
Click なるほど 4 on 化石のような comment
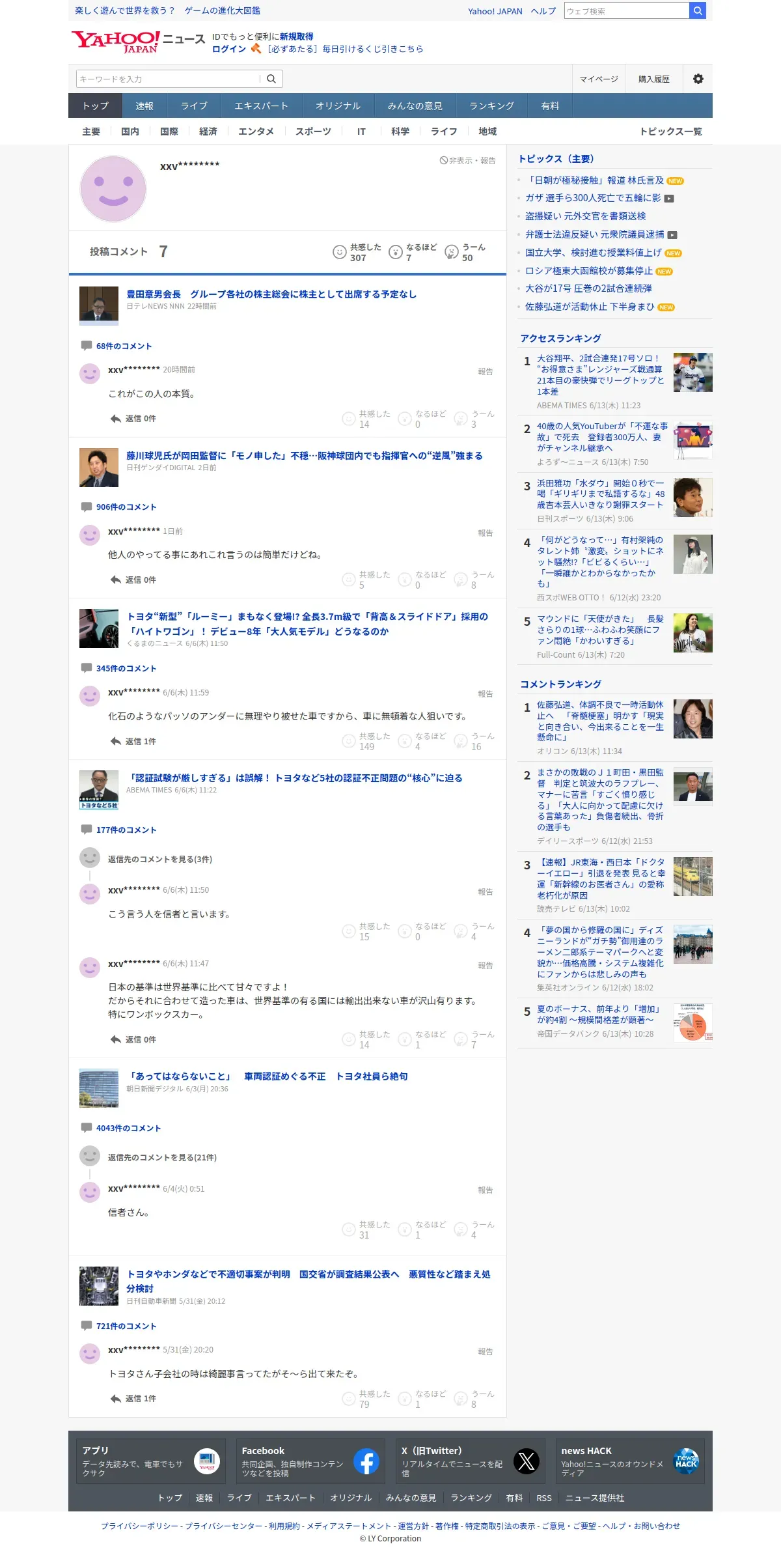(422, 741)
